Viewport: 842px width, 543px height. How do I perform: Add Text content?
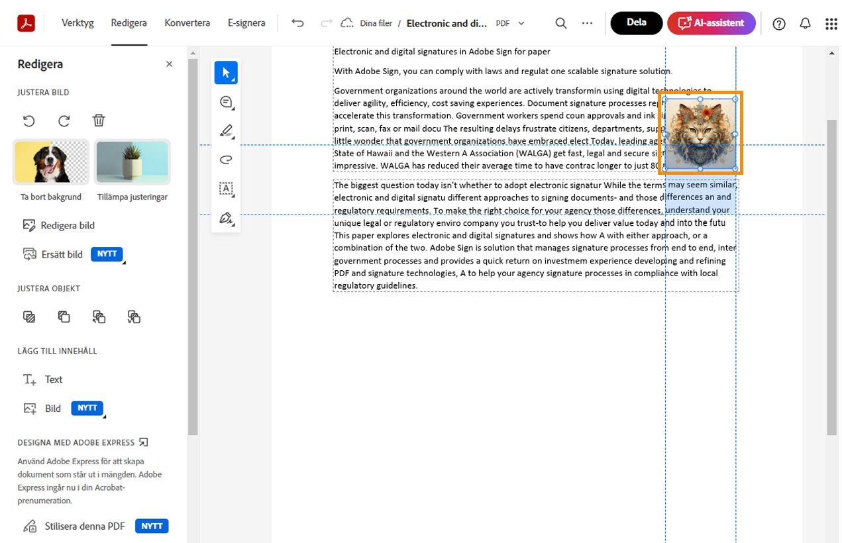click(42, 379)
